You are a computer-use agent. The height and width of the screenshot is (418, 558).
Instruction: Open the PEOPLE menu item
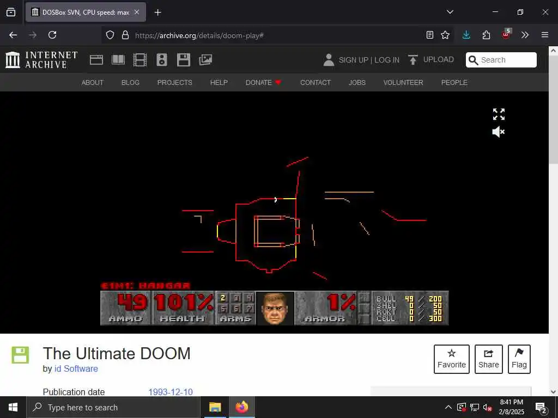pyautogui.click(x=454, y=83)
